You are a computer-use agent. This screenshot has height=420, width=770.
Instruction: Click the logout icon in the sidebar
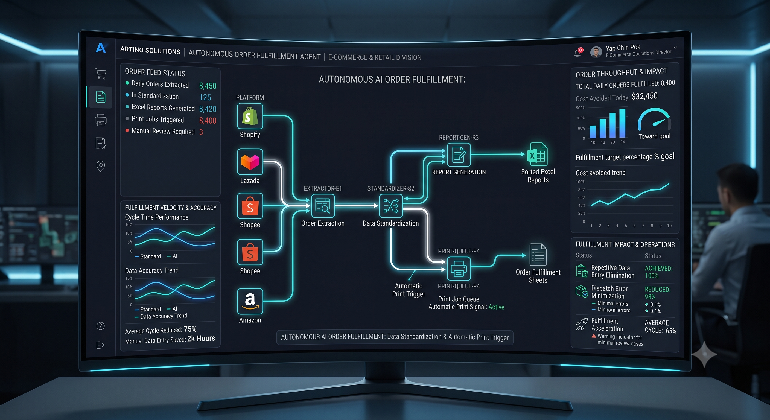coord(101,345)
